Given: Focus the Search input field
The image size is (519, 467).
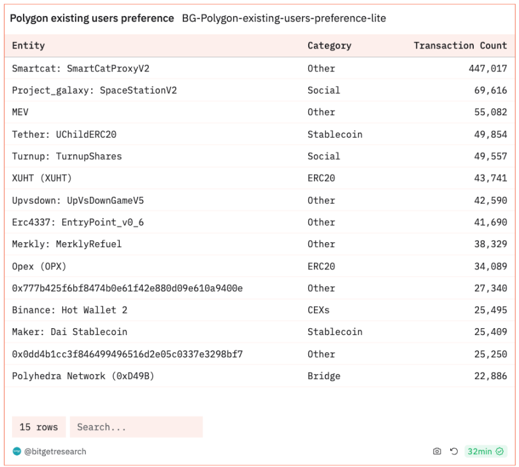Looking at the screenshot, I should pyautogui.click(x=136, y=427).
